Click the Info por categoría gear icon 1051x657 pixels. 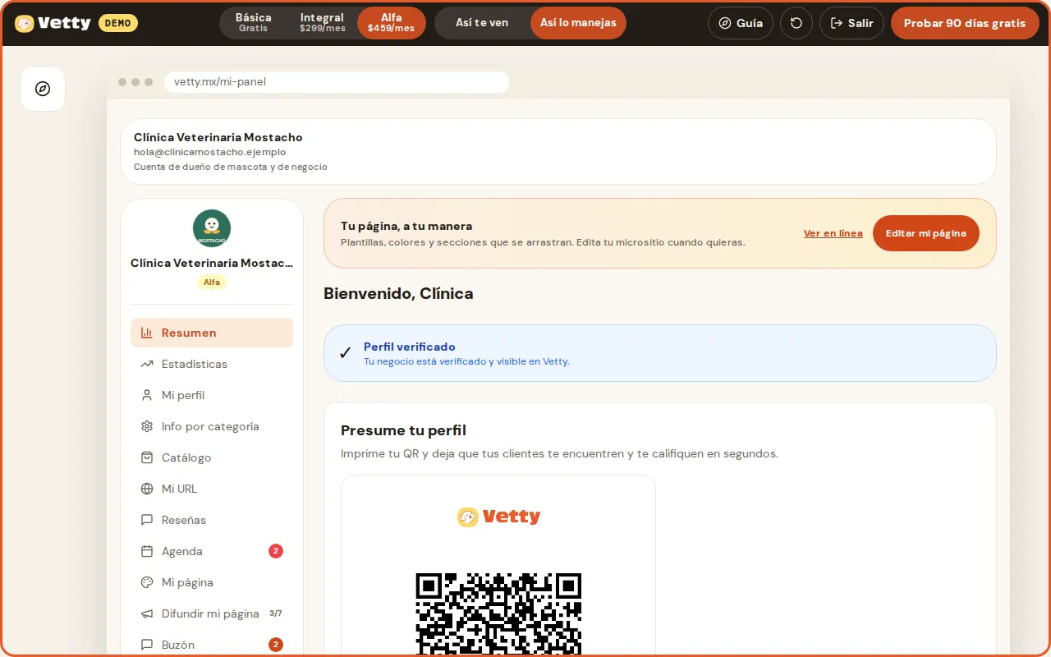[x=147, y=426]
